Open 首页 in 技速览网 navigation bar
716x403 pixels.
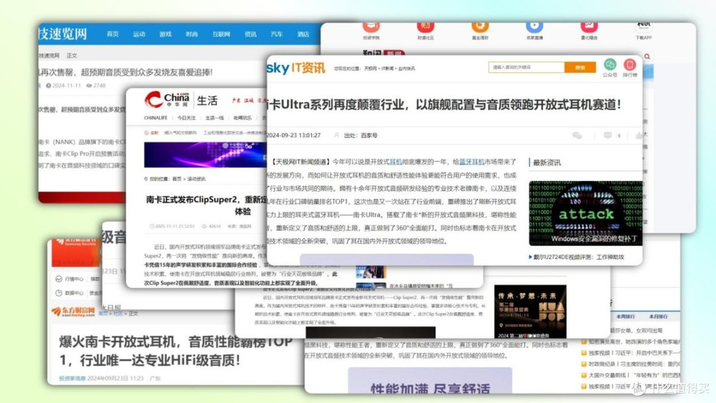(x=112, y=34)
